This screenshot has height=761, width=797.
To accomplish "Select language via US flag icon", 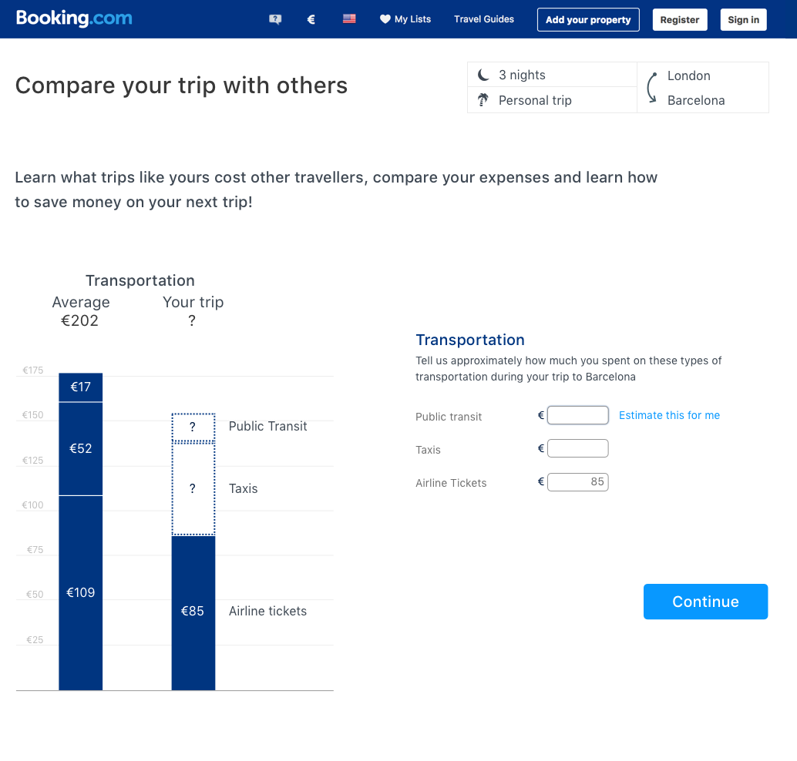I will click(x=349, y=18).
